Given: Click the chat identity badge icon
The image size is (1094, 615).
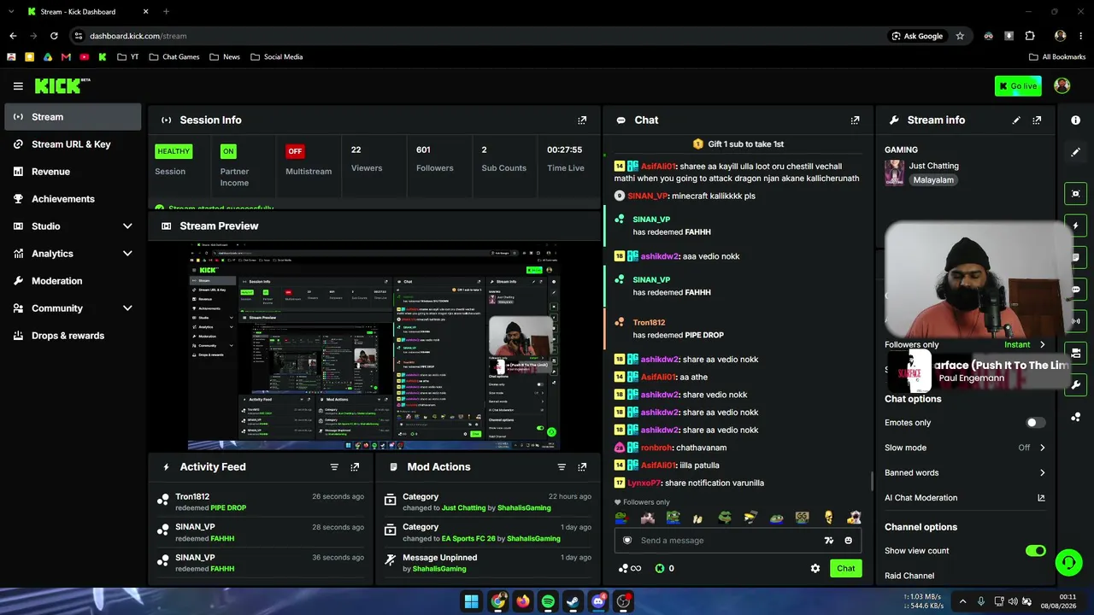Looking at the screenshot, I should [627, 541].
